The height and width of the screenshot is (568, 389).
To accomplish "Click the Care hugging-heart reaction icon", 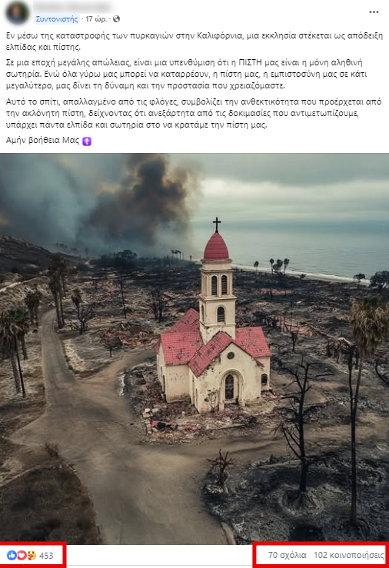I will 32,555.
